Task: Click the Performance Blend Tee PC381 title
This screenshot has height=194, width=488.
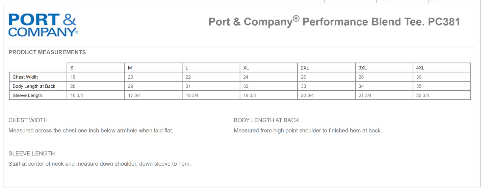Action: (334, 21)
